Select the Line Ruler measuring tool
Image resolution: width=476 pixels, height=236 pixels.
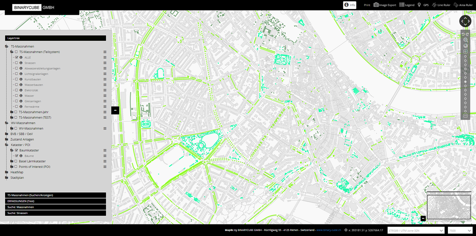[x=441, y=5]
